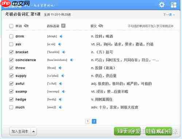Click the lesson title 考研必备词汇 第1课

[x=23, y=14]
